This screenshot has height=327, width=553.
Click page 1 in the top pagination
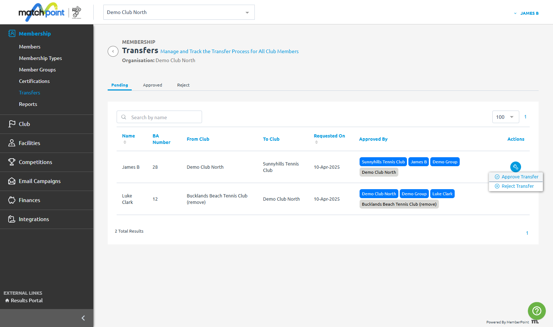pyautogui.click(x=525, y=117)
